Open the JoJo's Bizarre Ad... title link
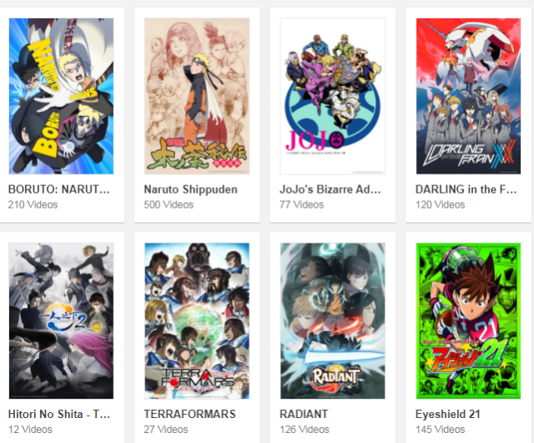 [330, 189]
